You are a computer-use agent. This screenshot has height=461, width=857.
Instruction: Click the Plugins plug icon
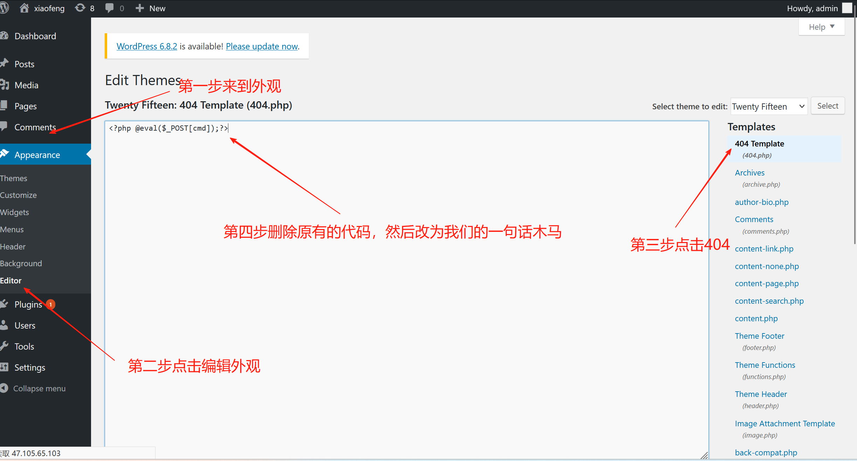4,304
